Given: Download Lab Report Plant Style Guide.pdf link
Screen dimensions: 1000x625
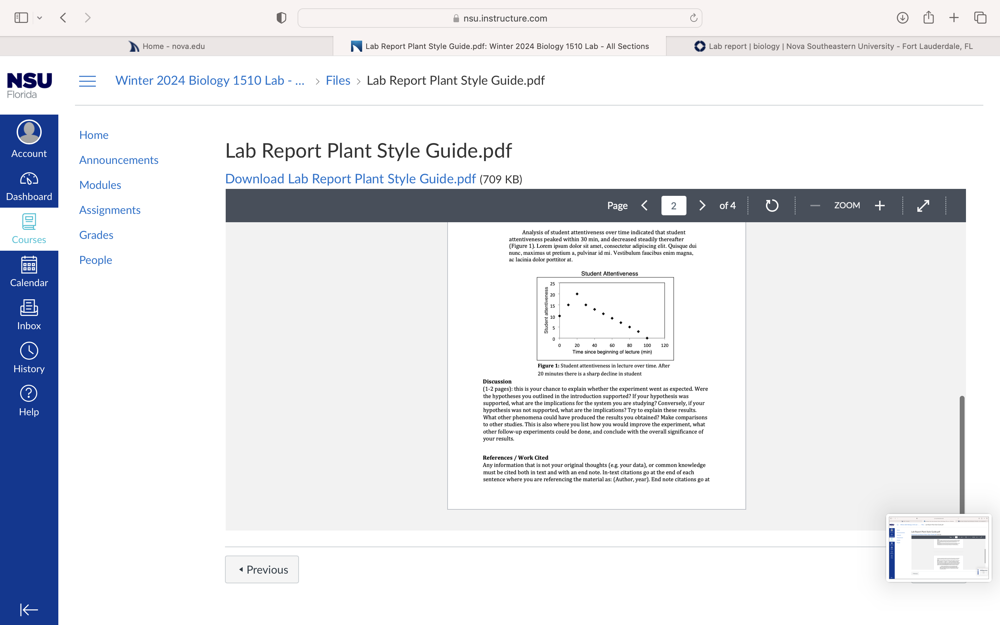Looking at the screenshot, I should [x=350, y=178].
